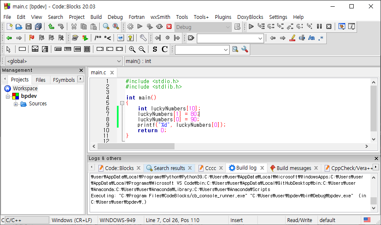Click the editor vertical scrollbar down arrow
The height and width of the screenshot is (225, 381).
click(x=374, y=139)
